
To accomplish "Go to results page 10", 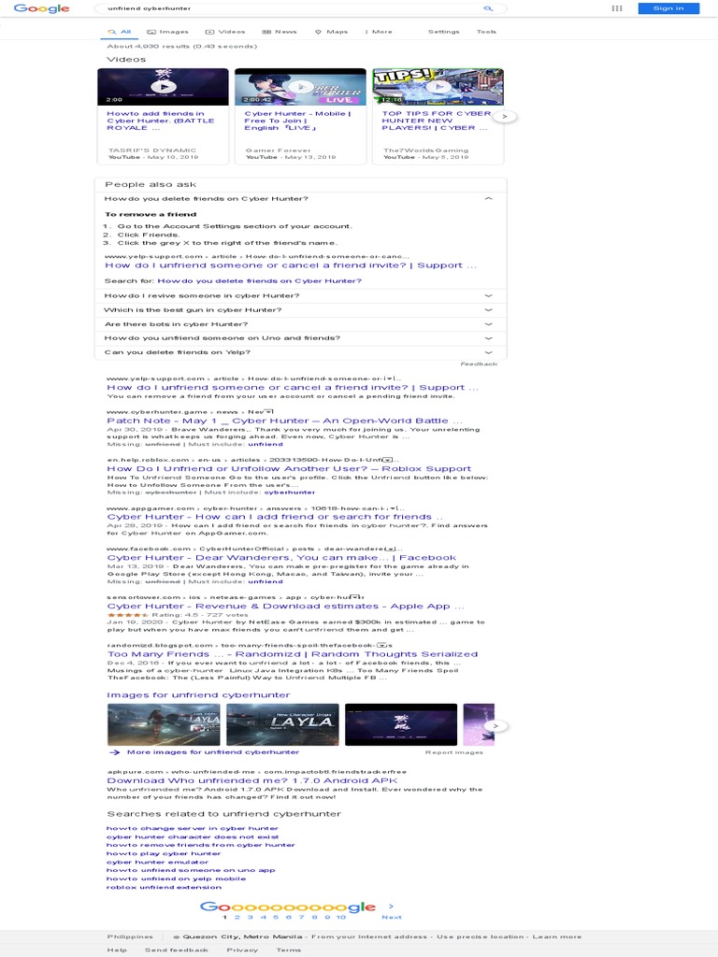I will pyautogui.click(x=340, y=918).
